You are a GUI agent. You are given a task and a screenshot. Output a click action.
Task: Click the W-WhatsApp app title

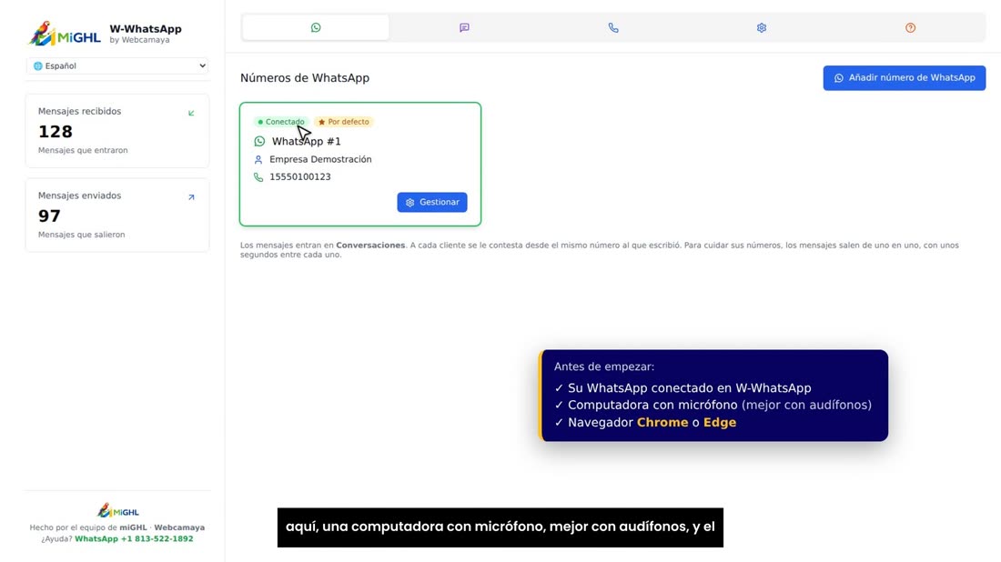(146, 29)
